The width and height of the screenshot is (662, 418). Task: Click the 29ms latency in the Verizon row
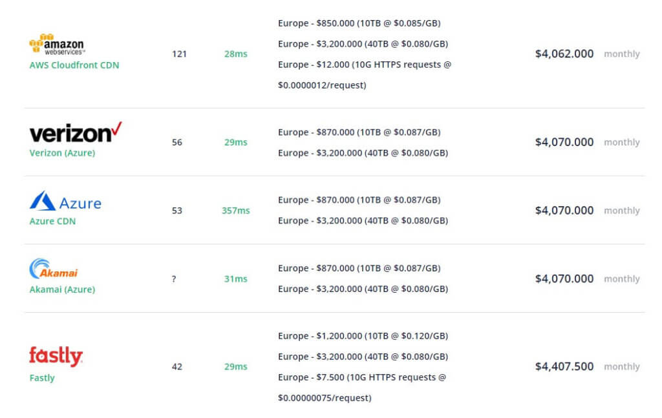click(x=235, y=142)
